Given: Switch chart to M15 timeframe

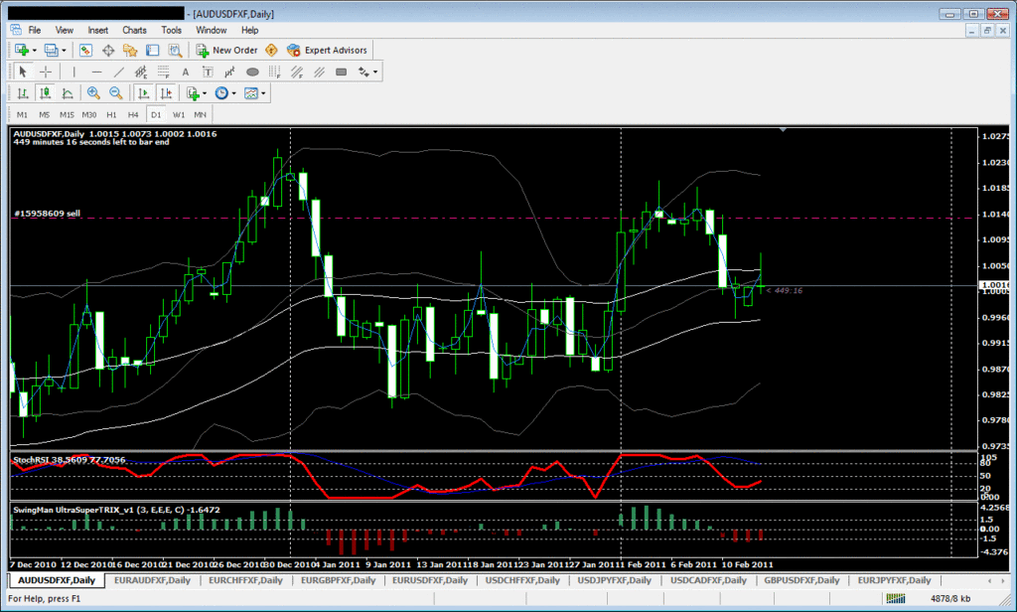Looking at the screenshot, I should (67, 115).
